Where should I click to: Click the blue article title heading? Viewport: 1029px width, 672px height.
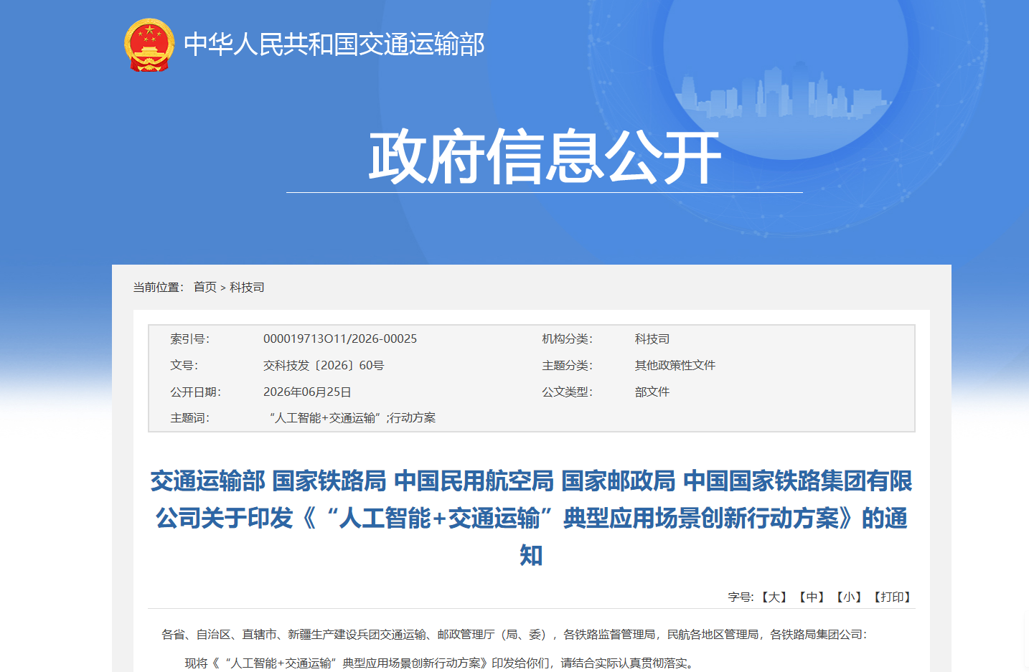point(531,518)
